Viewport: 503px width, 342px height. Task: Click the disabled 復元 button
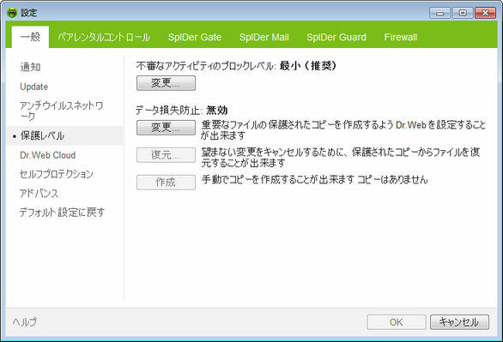(x=166, y=155)
